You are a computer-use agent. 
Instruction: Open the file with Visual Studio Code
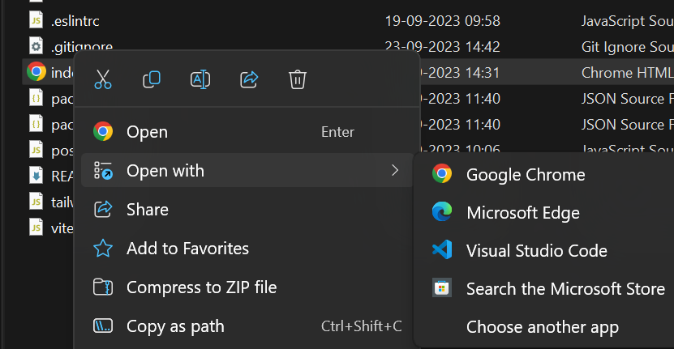(x=536, y=251)
